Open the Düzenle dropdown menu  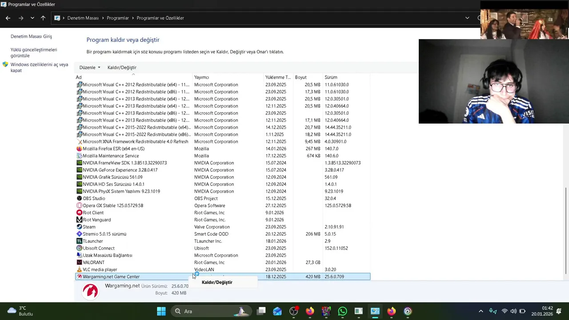point(89,68)
